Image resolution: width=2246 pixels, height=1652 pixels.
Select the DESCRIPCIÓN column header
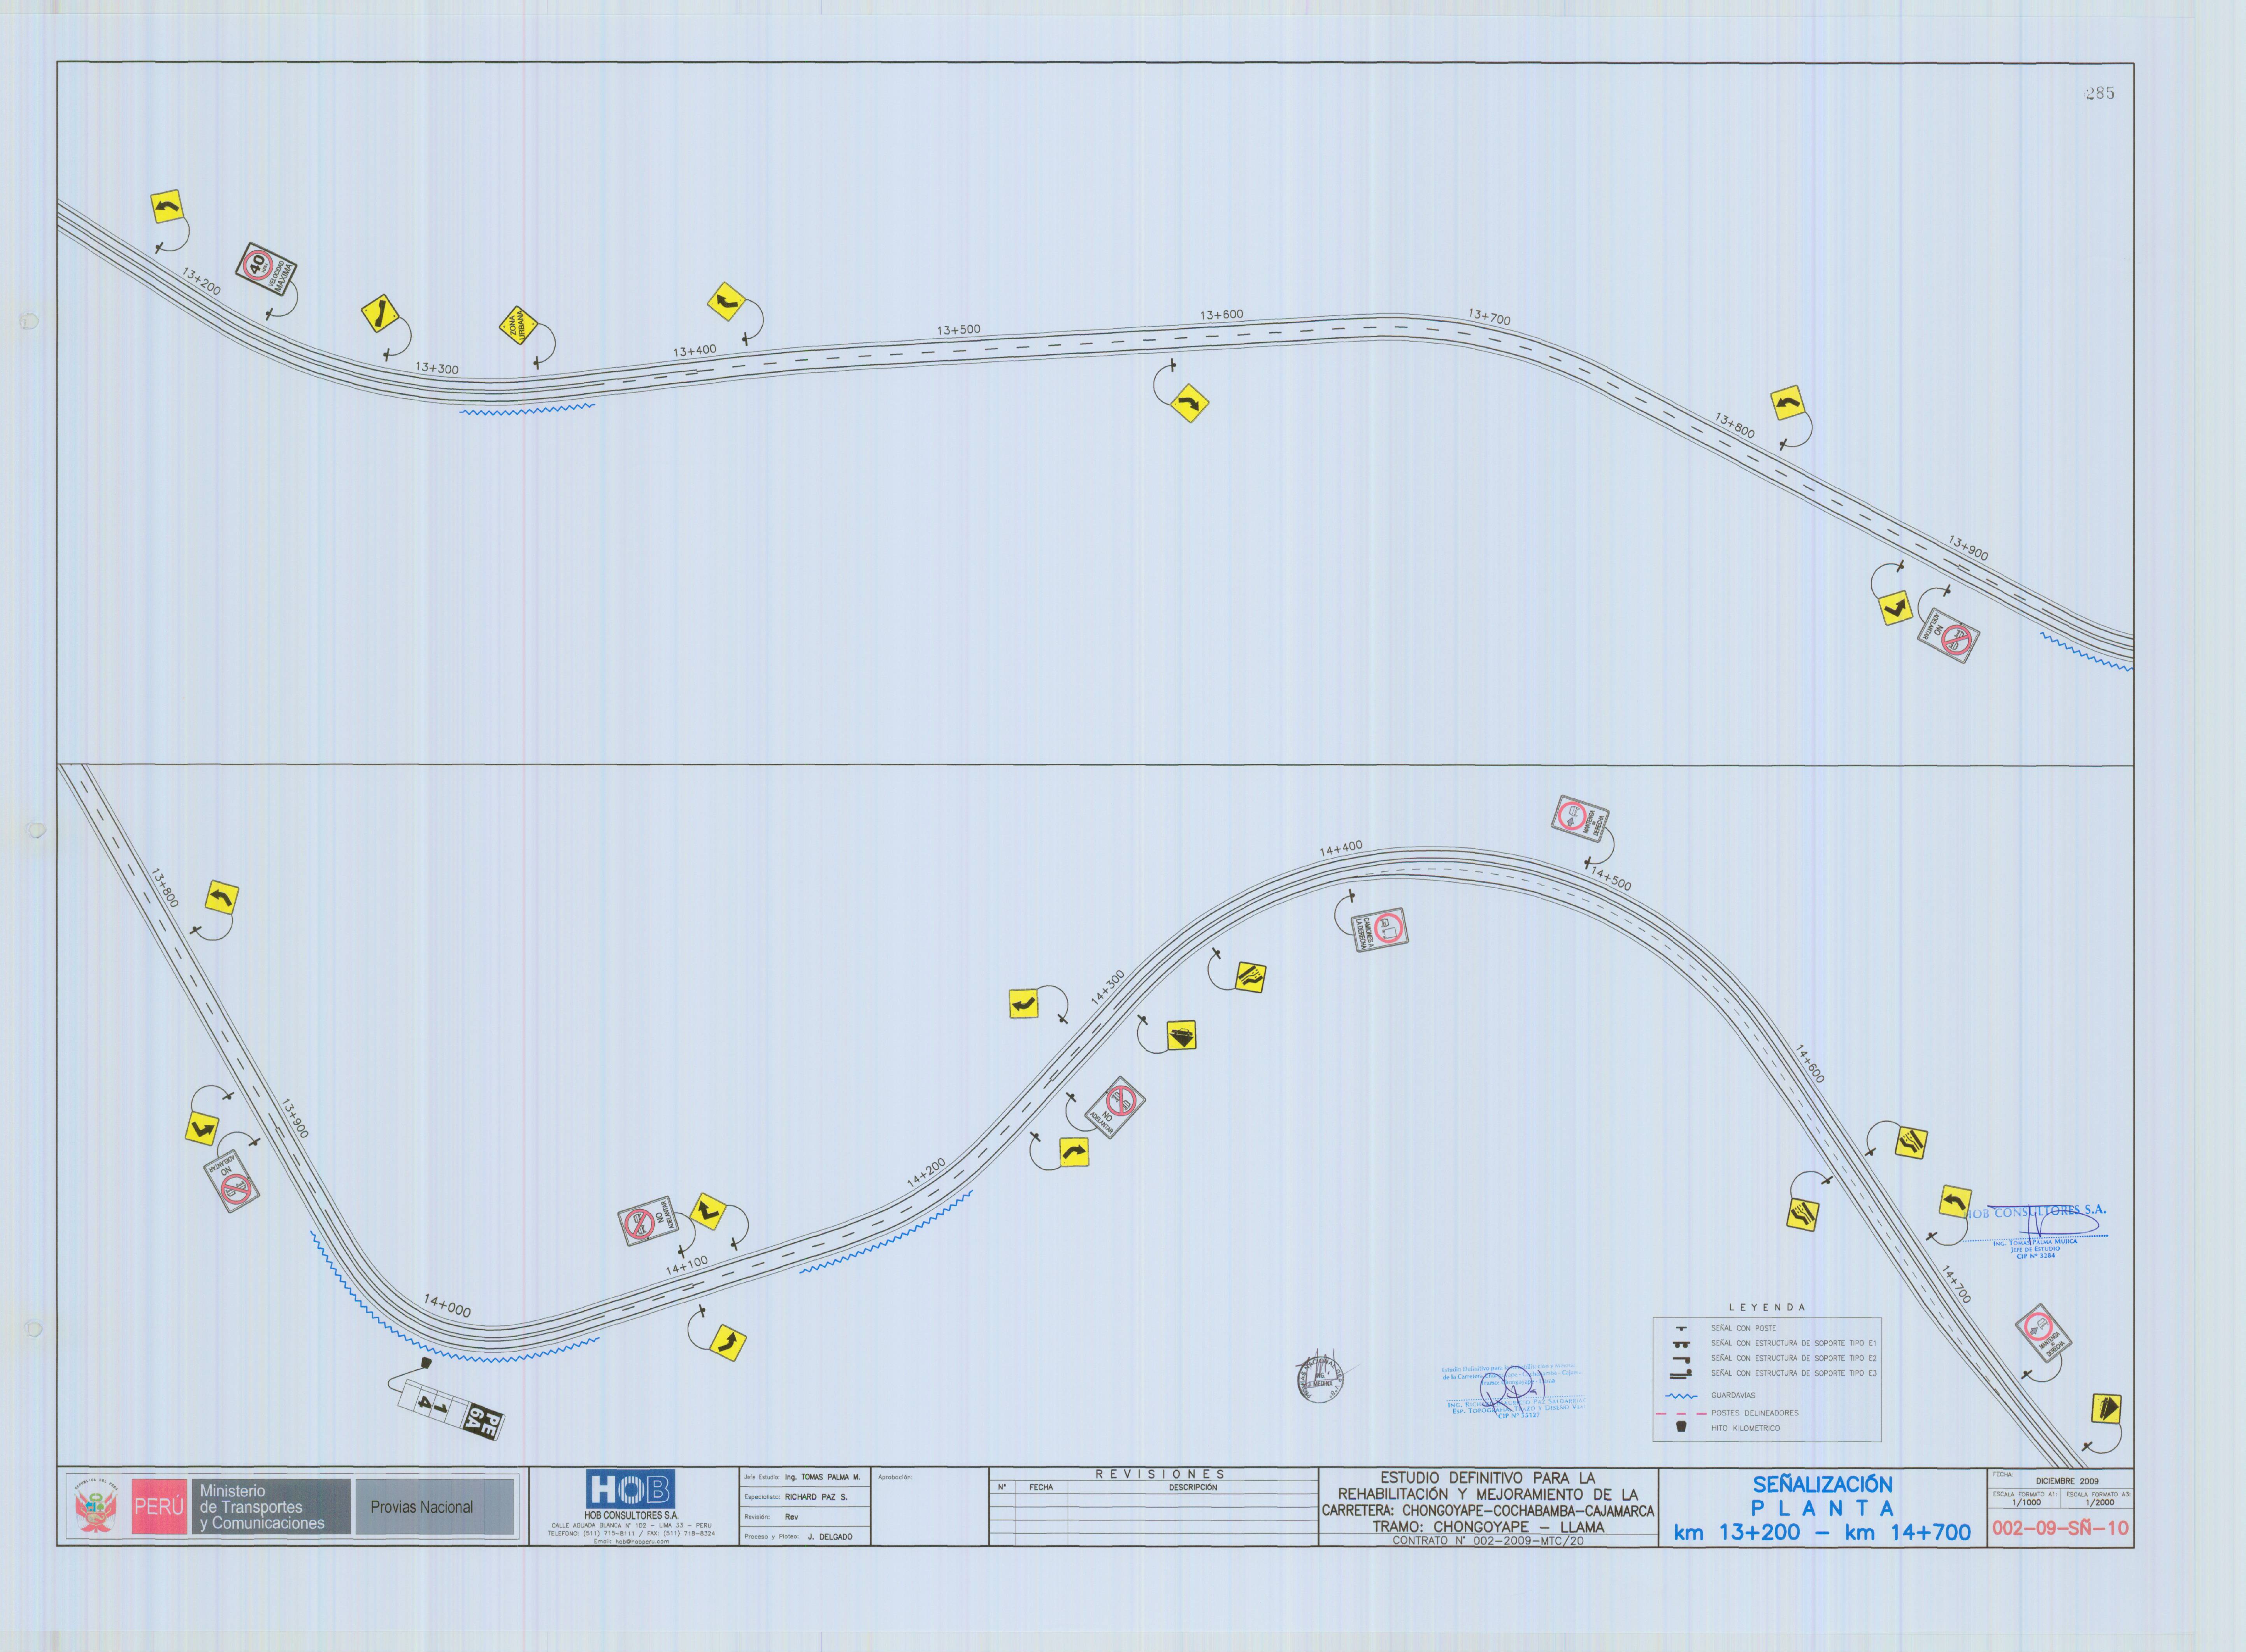click(x=1193, y=1487)
